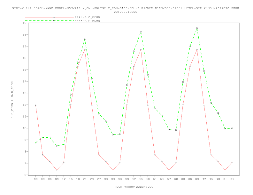Viewport: 253px width, 195px height.
Task: Click x-axis tick label 84
Action: (x=232, y=179)
